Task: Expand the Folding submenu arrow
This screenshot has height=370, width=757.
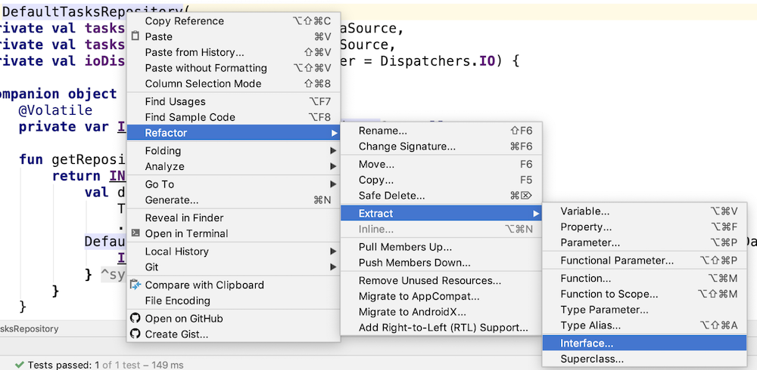Action: pos(333,151)
